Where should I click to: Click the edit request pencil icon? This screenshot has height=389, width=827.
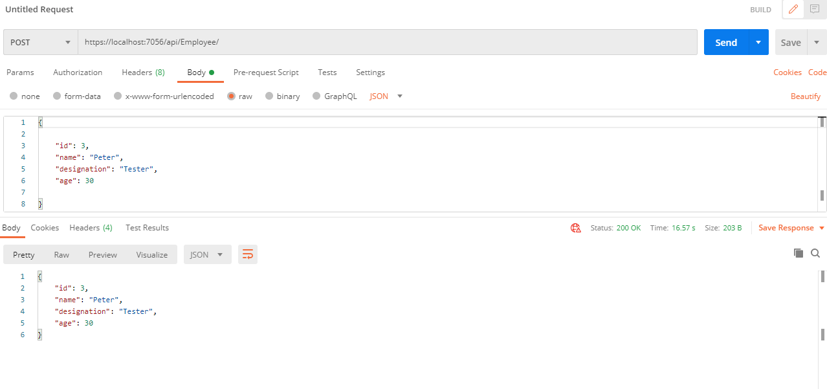pos(792,9)
